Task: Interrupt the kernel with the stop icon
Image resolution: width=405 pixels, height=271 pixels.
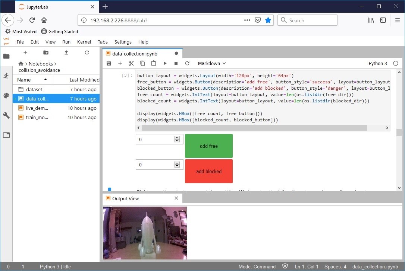Action: [176, 64]
